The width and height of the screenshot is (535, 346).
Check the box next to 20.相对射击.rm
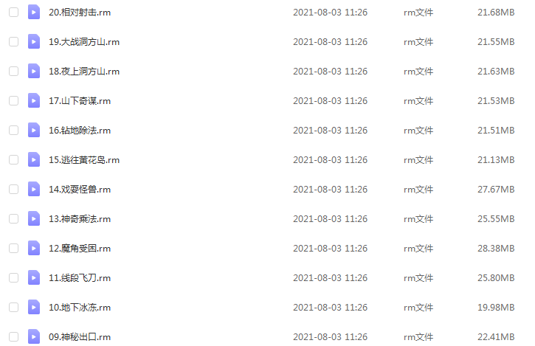pyautogui.click(x=13, y=13)
